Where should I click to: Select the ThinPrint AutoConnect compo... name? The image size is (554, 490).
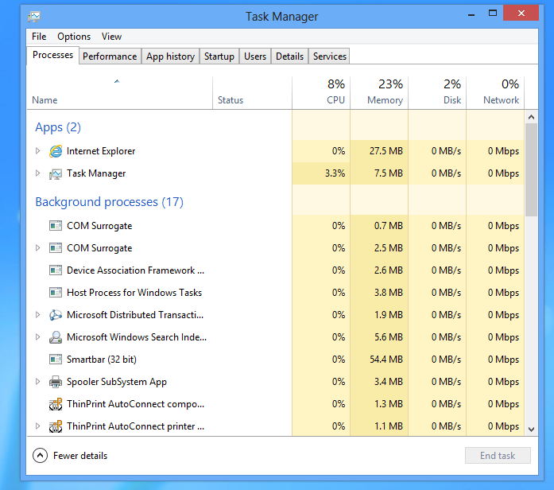(135, 404)
